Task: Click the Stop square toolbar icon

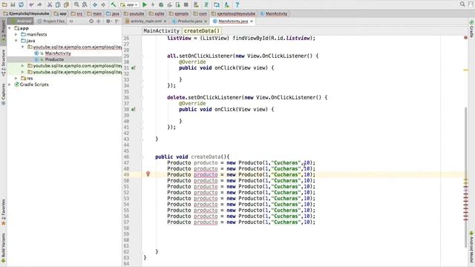Action: tap(186, 4)
